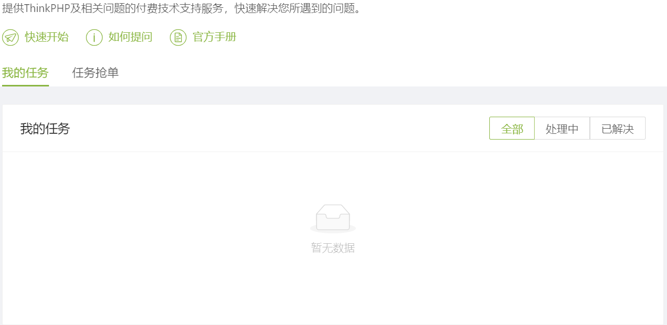Click the paper plane icon beside 快速开始
The width and height of the screenshot is (667, 325).
pos(10,37)
